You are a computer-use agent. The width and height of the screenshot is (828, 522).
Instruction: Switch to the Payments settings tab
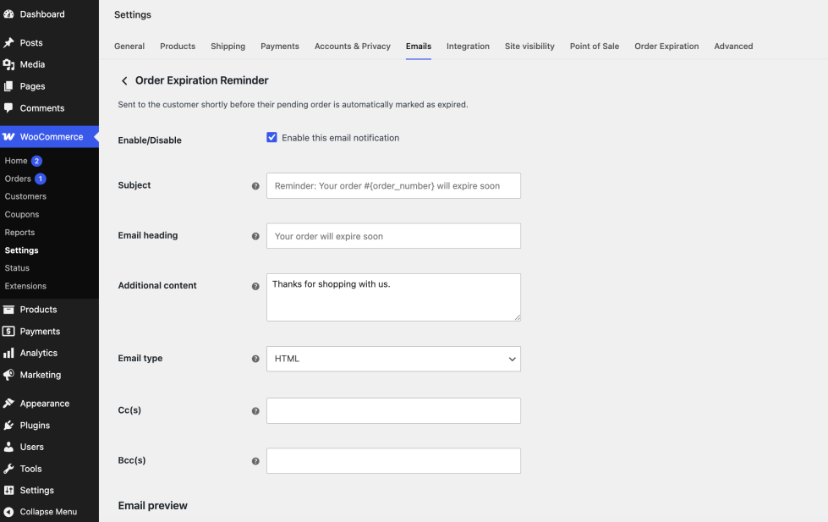point(280,46)
